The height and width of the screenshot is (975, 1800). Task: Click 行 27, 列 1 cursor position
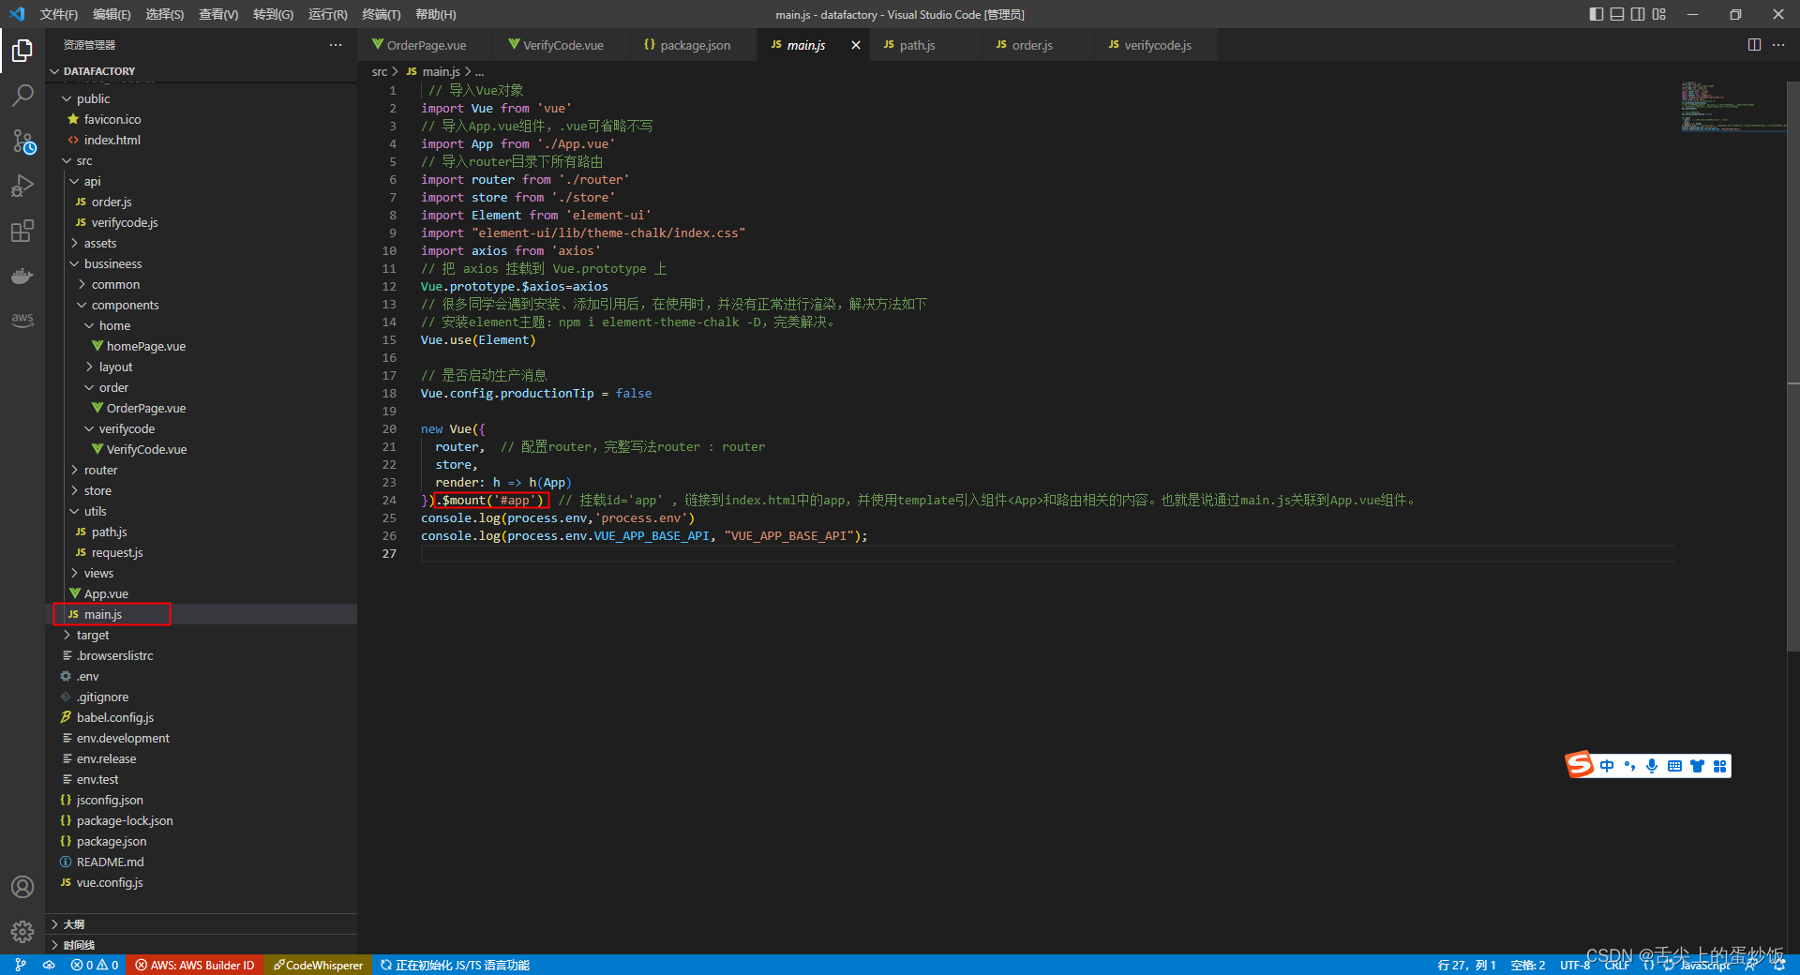pyautogui.click(x=1465, y=965)
